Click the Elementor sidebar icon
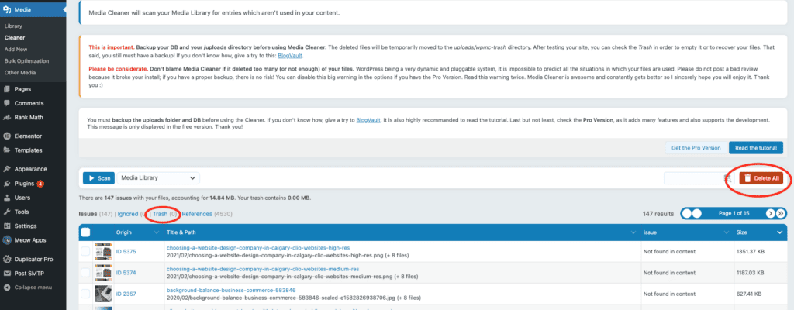 [7, 136]
